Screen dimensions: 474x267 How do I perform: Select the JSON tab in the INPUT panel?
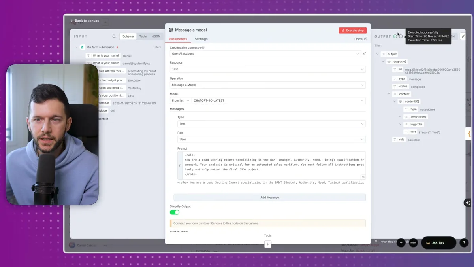156,36
